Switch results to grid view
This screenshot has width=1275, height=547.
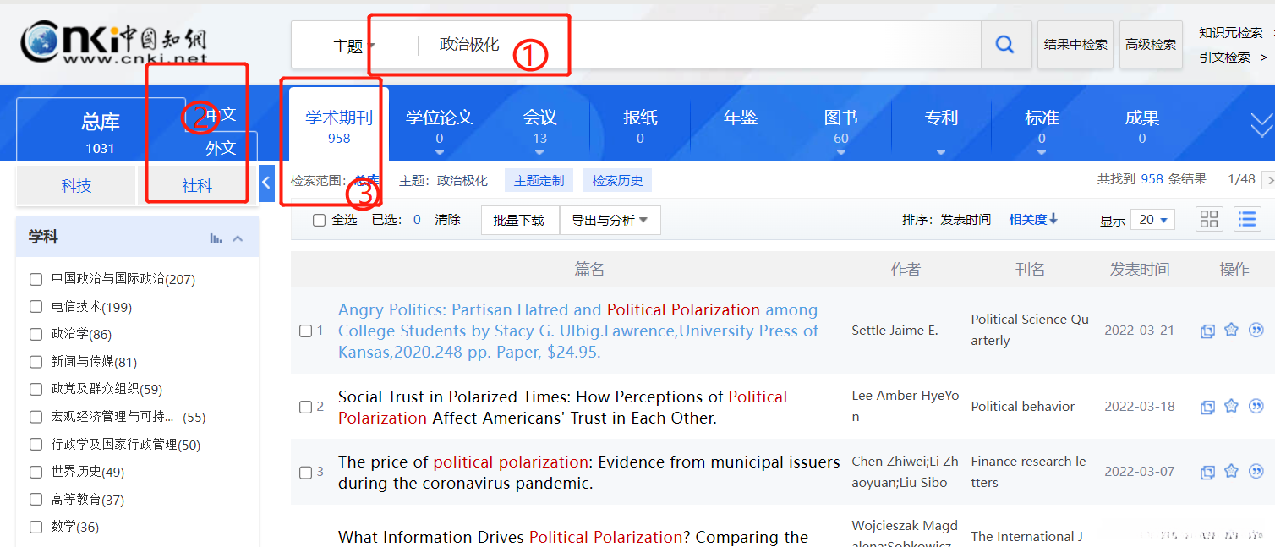coord(1209,220)
